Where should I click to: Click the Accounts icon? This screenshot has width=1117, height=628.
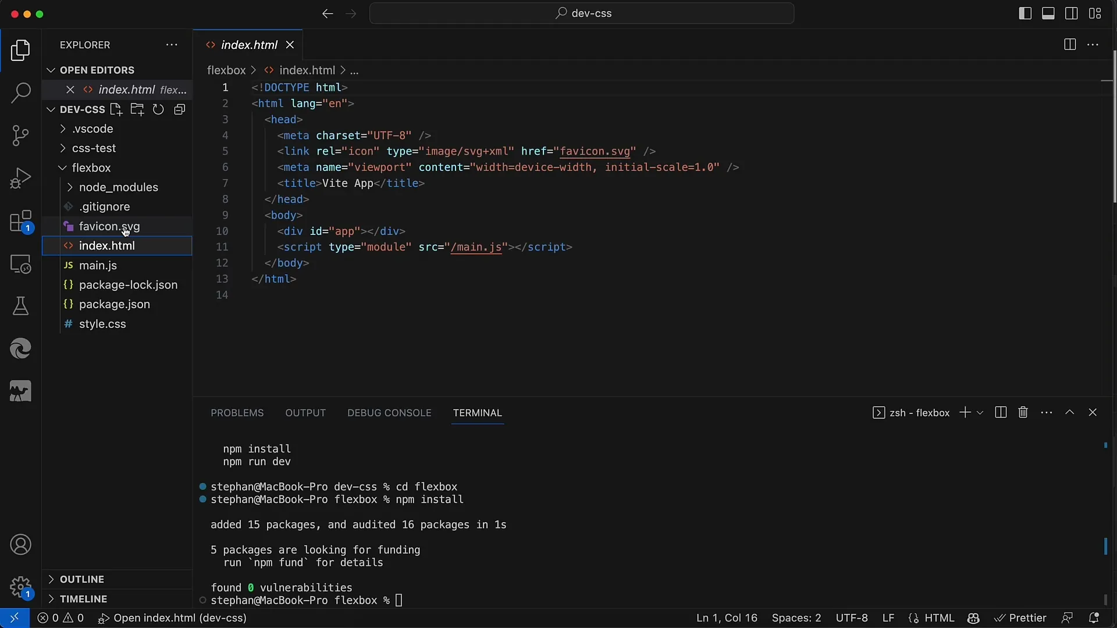(x=20, y=545)
